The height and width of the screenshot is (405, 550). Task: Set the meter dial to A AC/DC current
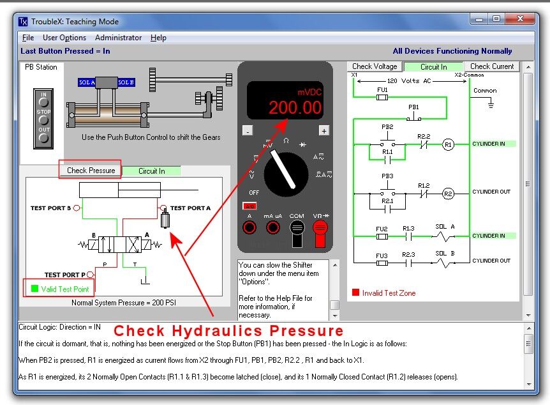[318, 157]
